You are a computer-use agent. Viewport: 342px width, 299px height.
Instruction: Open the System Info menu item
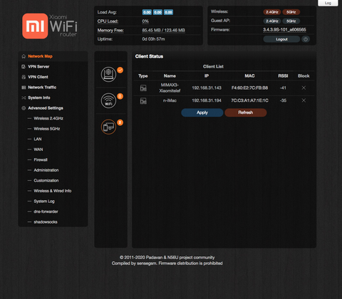click(39, 98)
